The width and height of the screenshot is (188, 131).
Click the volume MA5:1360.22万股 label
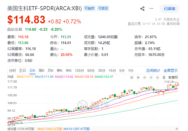50,129
